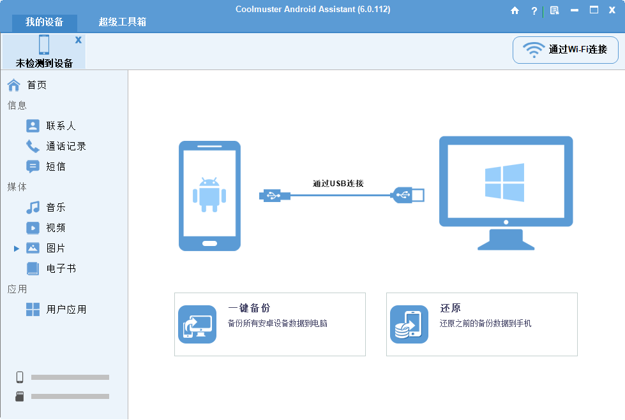625x420 pixels.
Task: Expand the 图片 tree item
Action: (17, 248)
